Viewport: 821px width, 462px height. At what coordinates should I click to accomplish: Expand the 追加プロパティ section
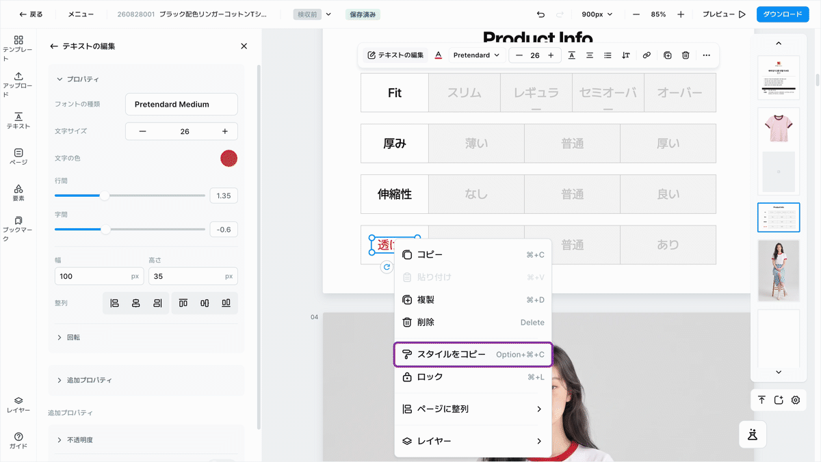click(84, 380)
